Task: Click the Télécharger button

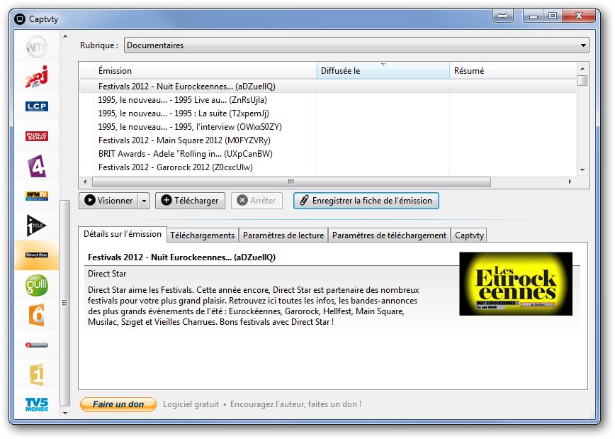Action: tap(190, 201)
